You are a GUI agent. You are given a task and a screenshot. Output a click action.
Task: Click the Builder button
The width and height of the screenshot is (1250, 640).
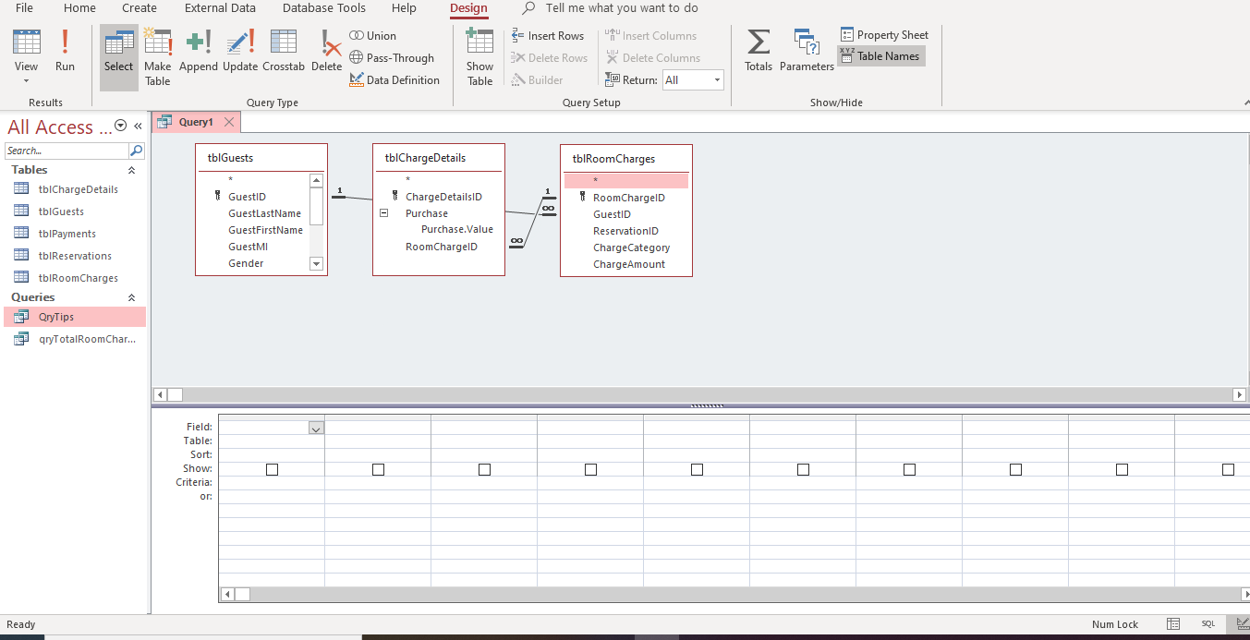click(x=538, y=79)
